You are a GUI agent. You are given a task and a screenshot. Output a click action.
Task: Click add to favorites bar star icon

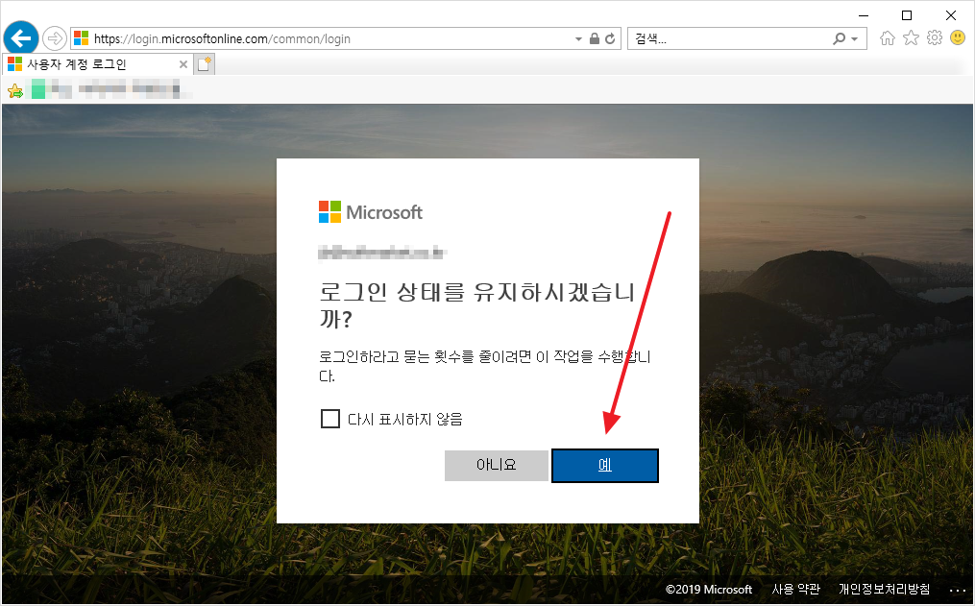tap(15, 91)
